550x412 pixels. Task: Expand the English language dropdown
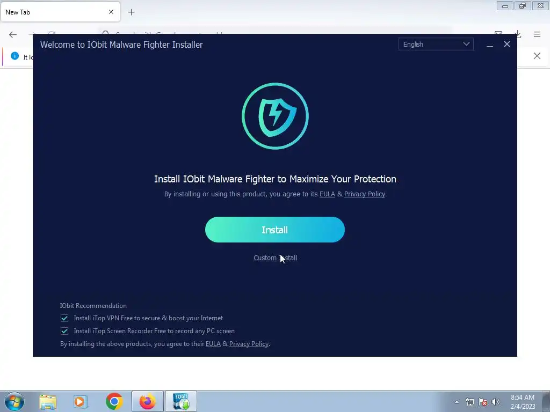pyautogui.click(x=436, y=44)
